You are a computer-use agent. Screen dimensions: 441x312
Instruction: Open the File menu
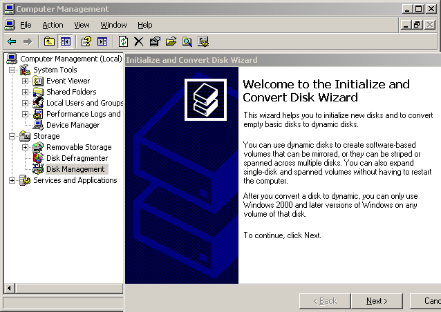(x=26, y=25)
